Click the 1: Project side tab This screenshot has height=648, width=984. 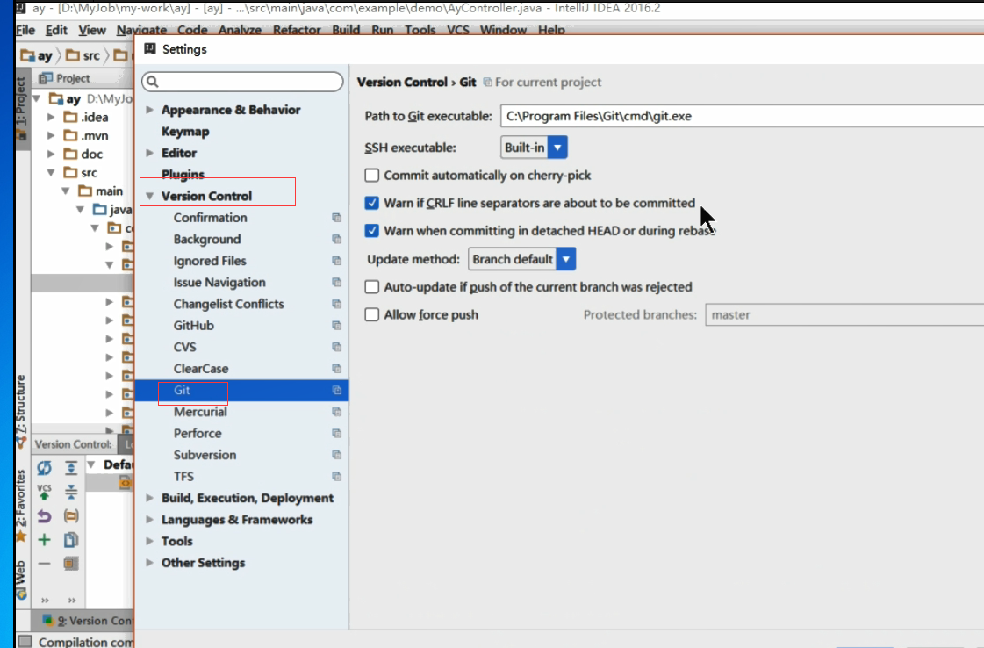pyautogui.click(x=21, y=108)
